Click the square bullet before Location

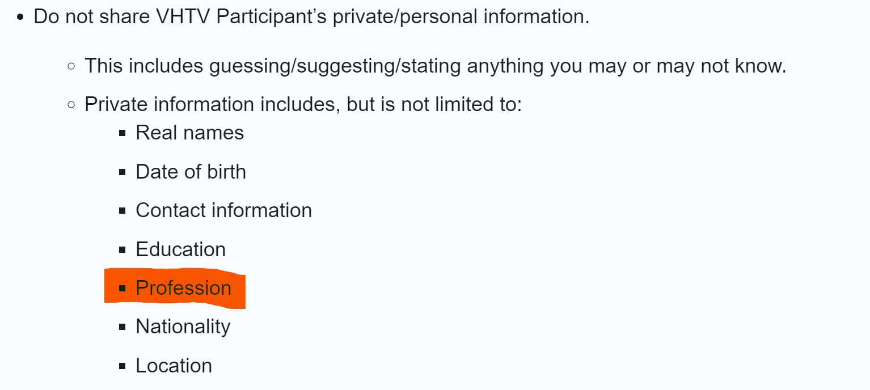tap(123, 366)
